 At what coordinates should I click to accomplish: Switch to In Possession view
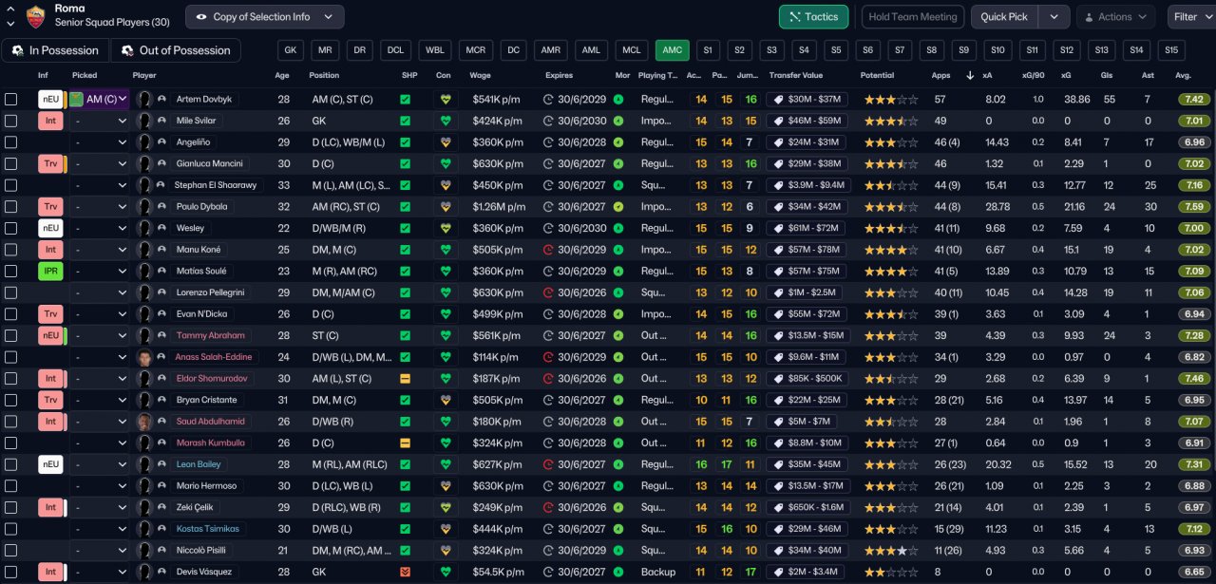coord(55,50)
